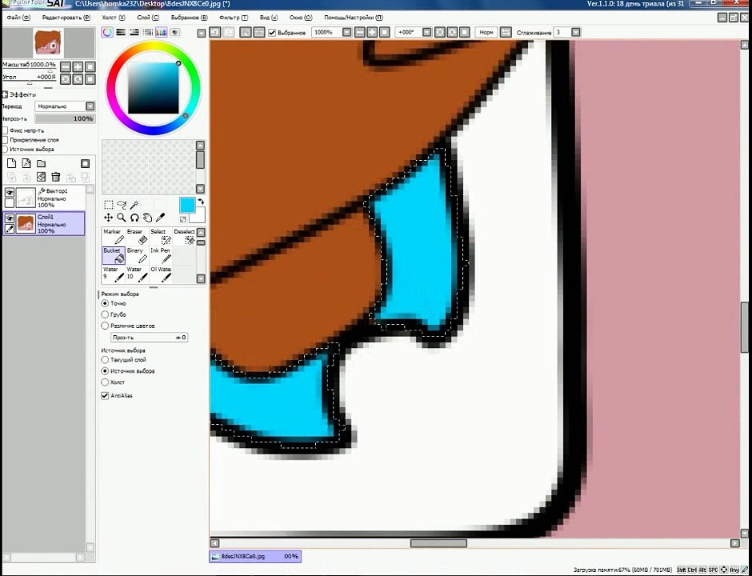Select the Oil Water brush

[160, 274]
